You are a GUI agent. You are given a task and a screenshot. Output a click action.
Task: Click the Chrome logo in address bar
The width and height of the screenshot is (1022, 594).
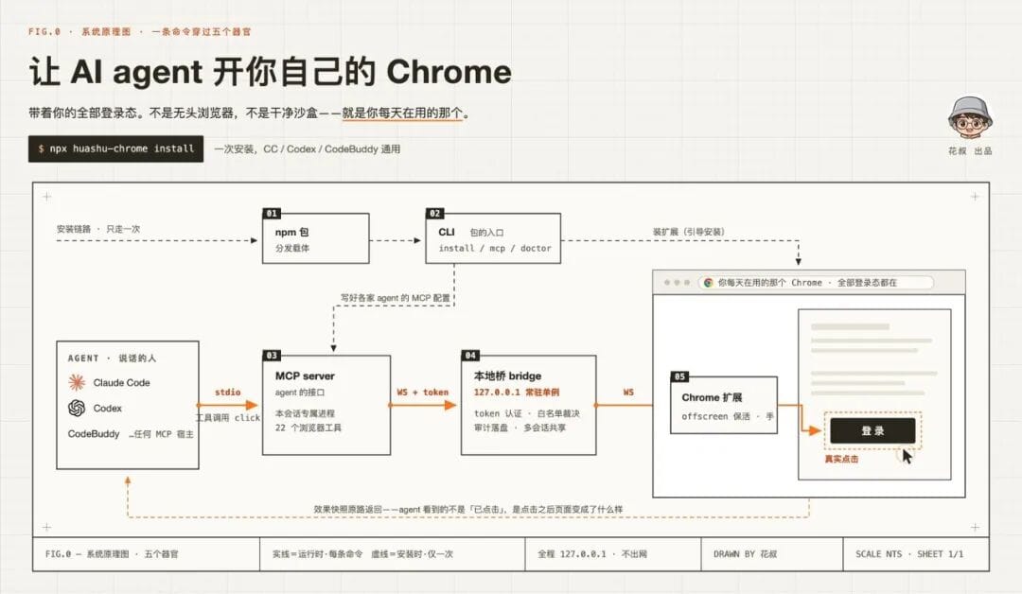[x=708, y=283]
